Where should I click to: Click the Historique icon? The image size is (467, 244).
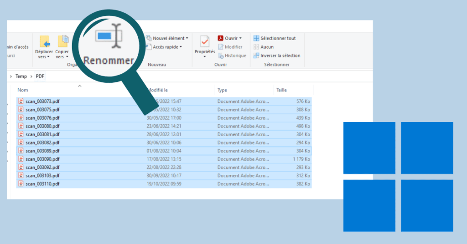click(221, 56)
